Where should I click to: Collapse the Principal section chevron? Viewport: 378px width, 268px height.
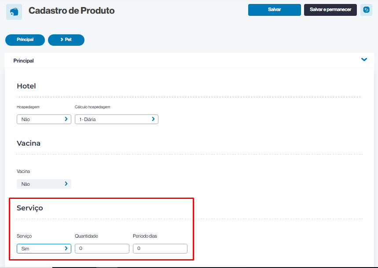[x=364, y=59]
